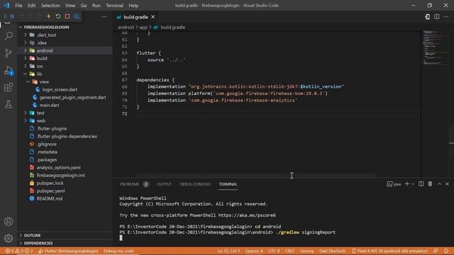
Task: Add a new terminal with plus
Action: (x=406, y=184)
